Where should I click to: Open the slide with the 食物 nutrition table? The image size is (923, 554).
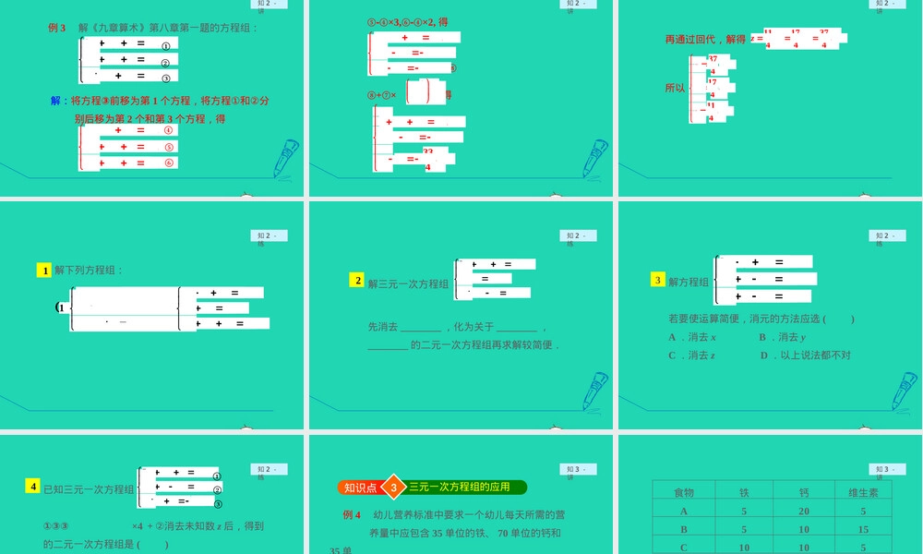pos(770,495)
